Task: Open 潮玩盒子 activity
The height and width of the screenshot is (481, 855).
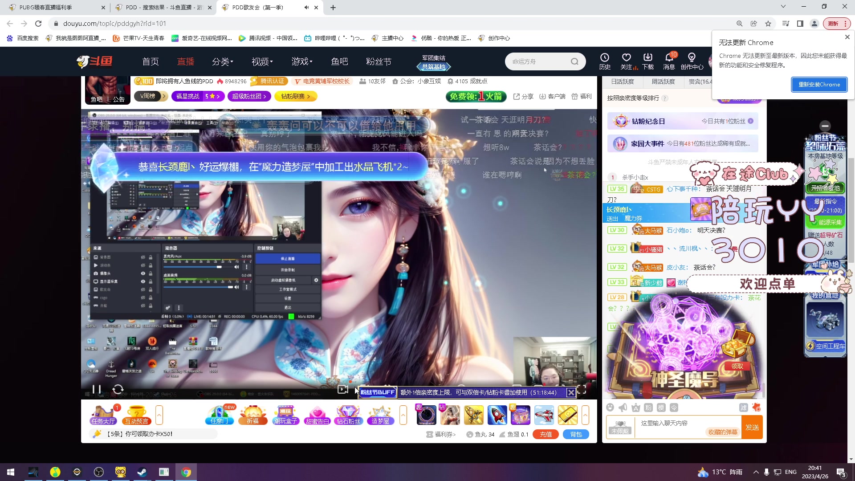Action: (285, 415)
